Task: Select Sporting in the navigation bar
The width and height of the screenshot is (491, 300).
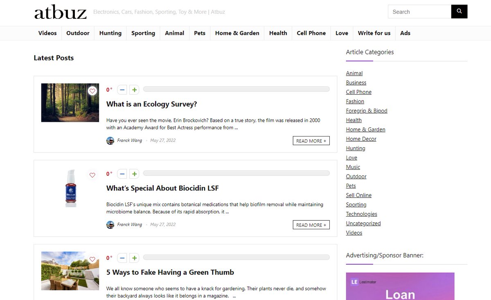Action: tap(143, 33)
